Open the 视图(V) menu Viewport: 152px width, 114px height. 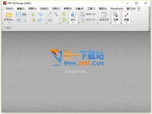pyautogui.click(x=32, y=9)
